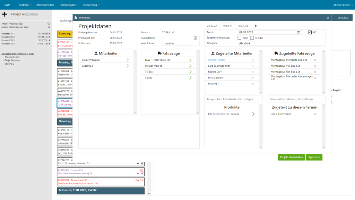This screenshot has height=200, width=355.
Task: Tick the Steiger checkbox
Action: (x=252, y=38)
